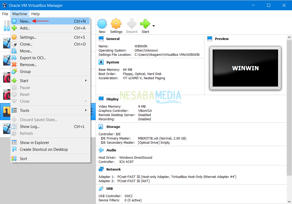292x204 pixels.
Task: Open Settings from the toolbar gear icon
Action: point(116,24)
